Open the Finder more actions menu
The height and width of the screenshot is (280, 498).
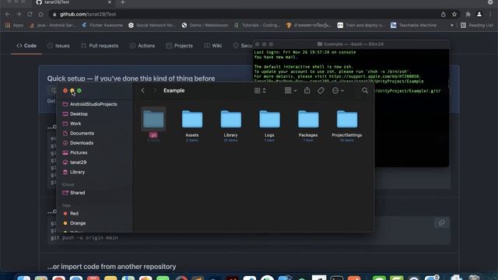pos(338,90)
